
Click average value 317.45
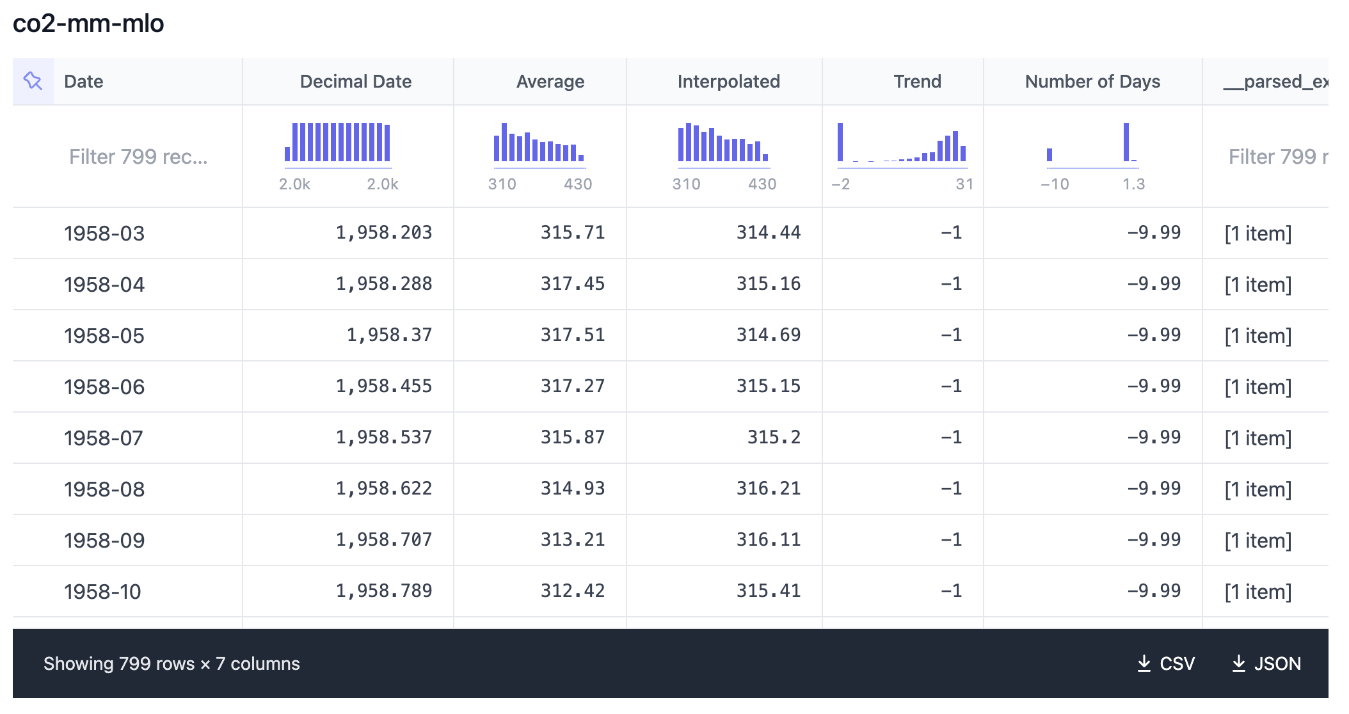[x=573, y=283]
